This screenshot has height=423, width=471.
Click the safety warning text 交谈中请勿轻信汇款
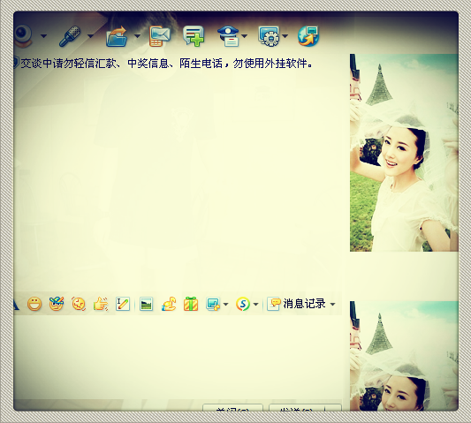[x=69, y=64]
